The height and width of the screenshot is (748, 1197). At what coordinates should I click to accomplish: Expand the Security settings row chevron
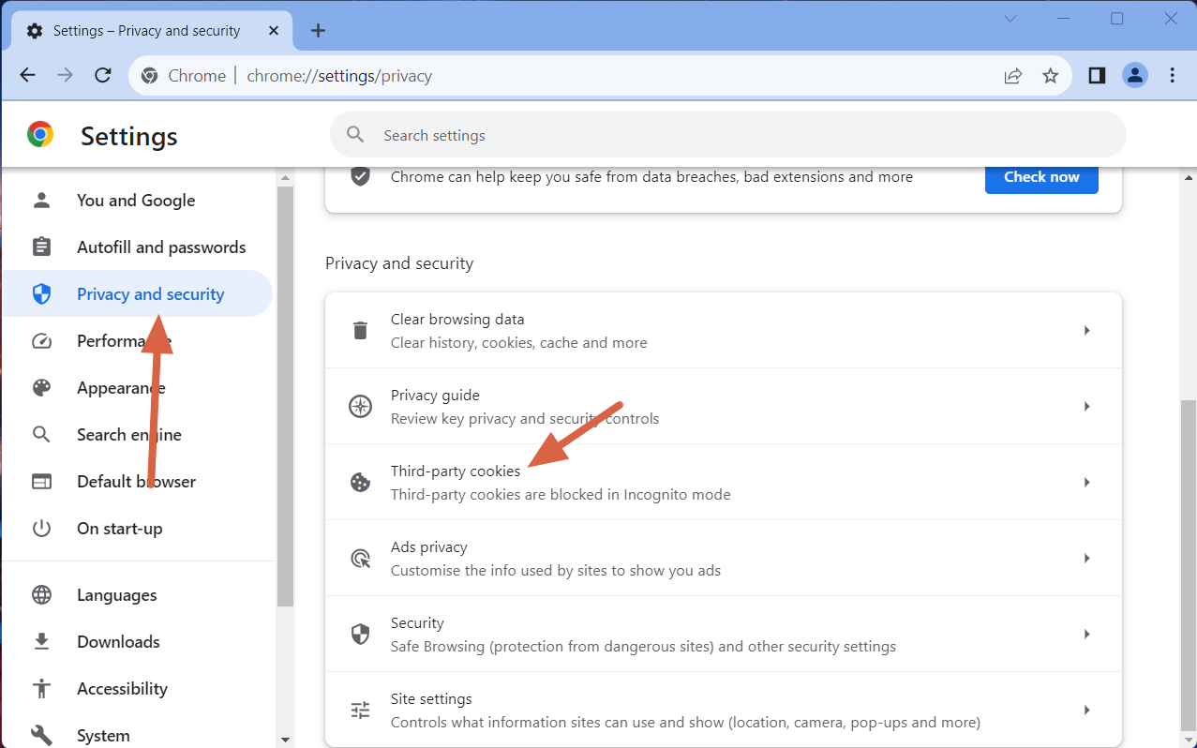[x=1087, y=634]
